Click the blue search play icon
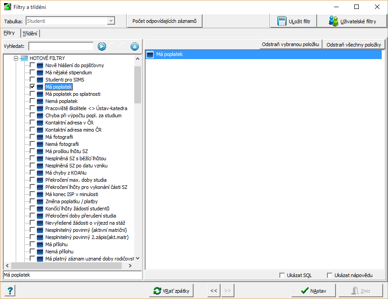The width and height of the screenshot is (388, 299). click(x=102, y=47)
